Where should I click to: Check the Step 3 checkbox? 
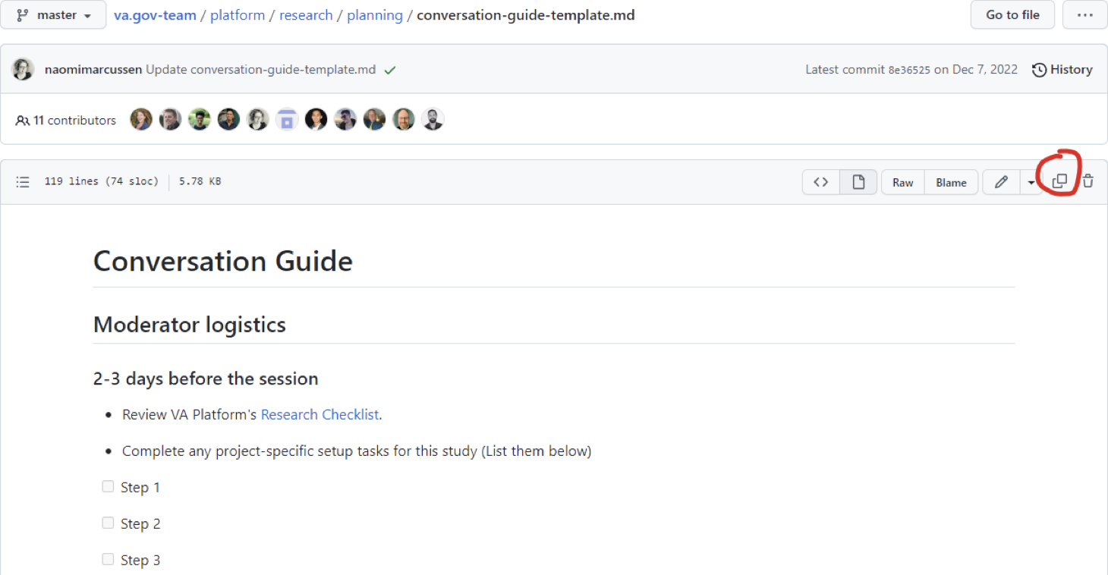point(108,558)
